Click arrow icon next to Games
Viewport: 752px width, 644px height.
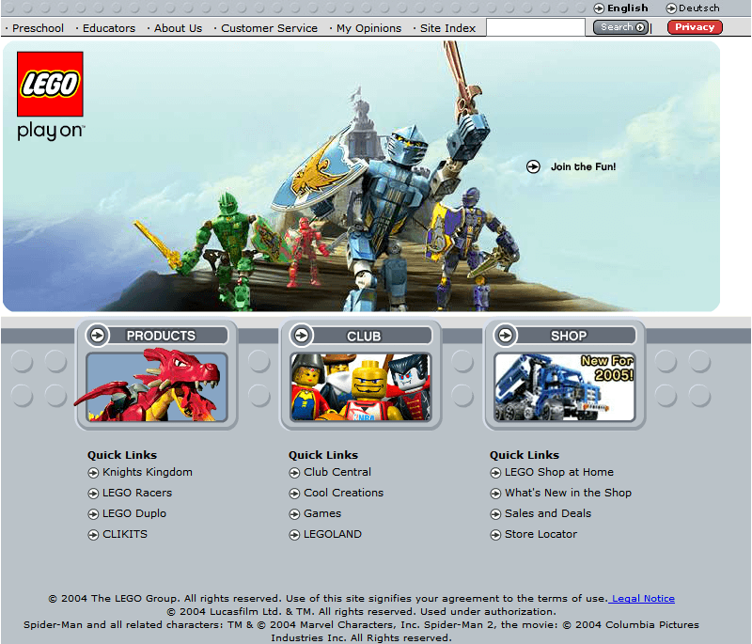pyautogui.click(x=294, y=514)
